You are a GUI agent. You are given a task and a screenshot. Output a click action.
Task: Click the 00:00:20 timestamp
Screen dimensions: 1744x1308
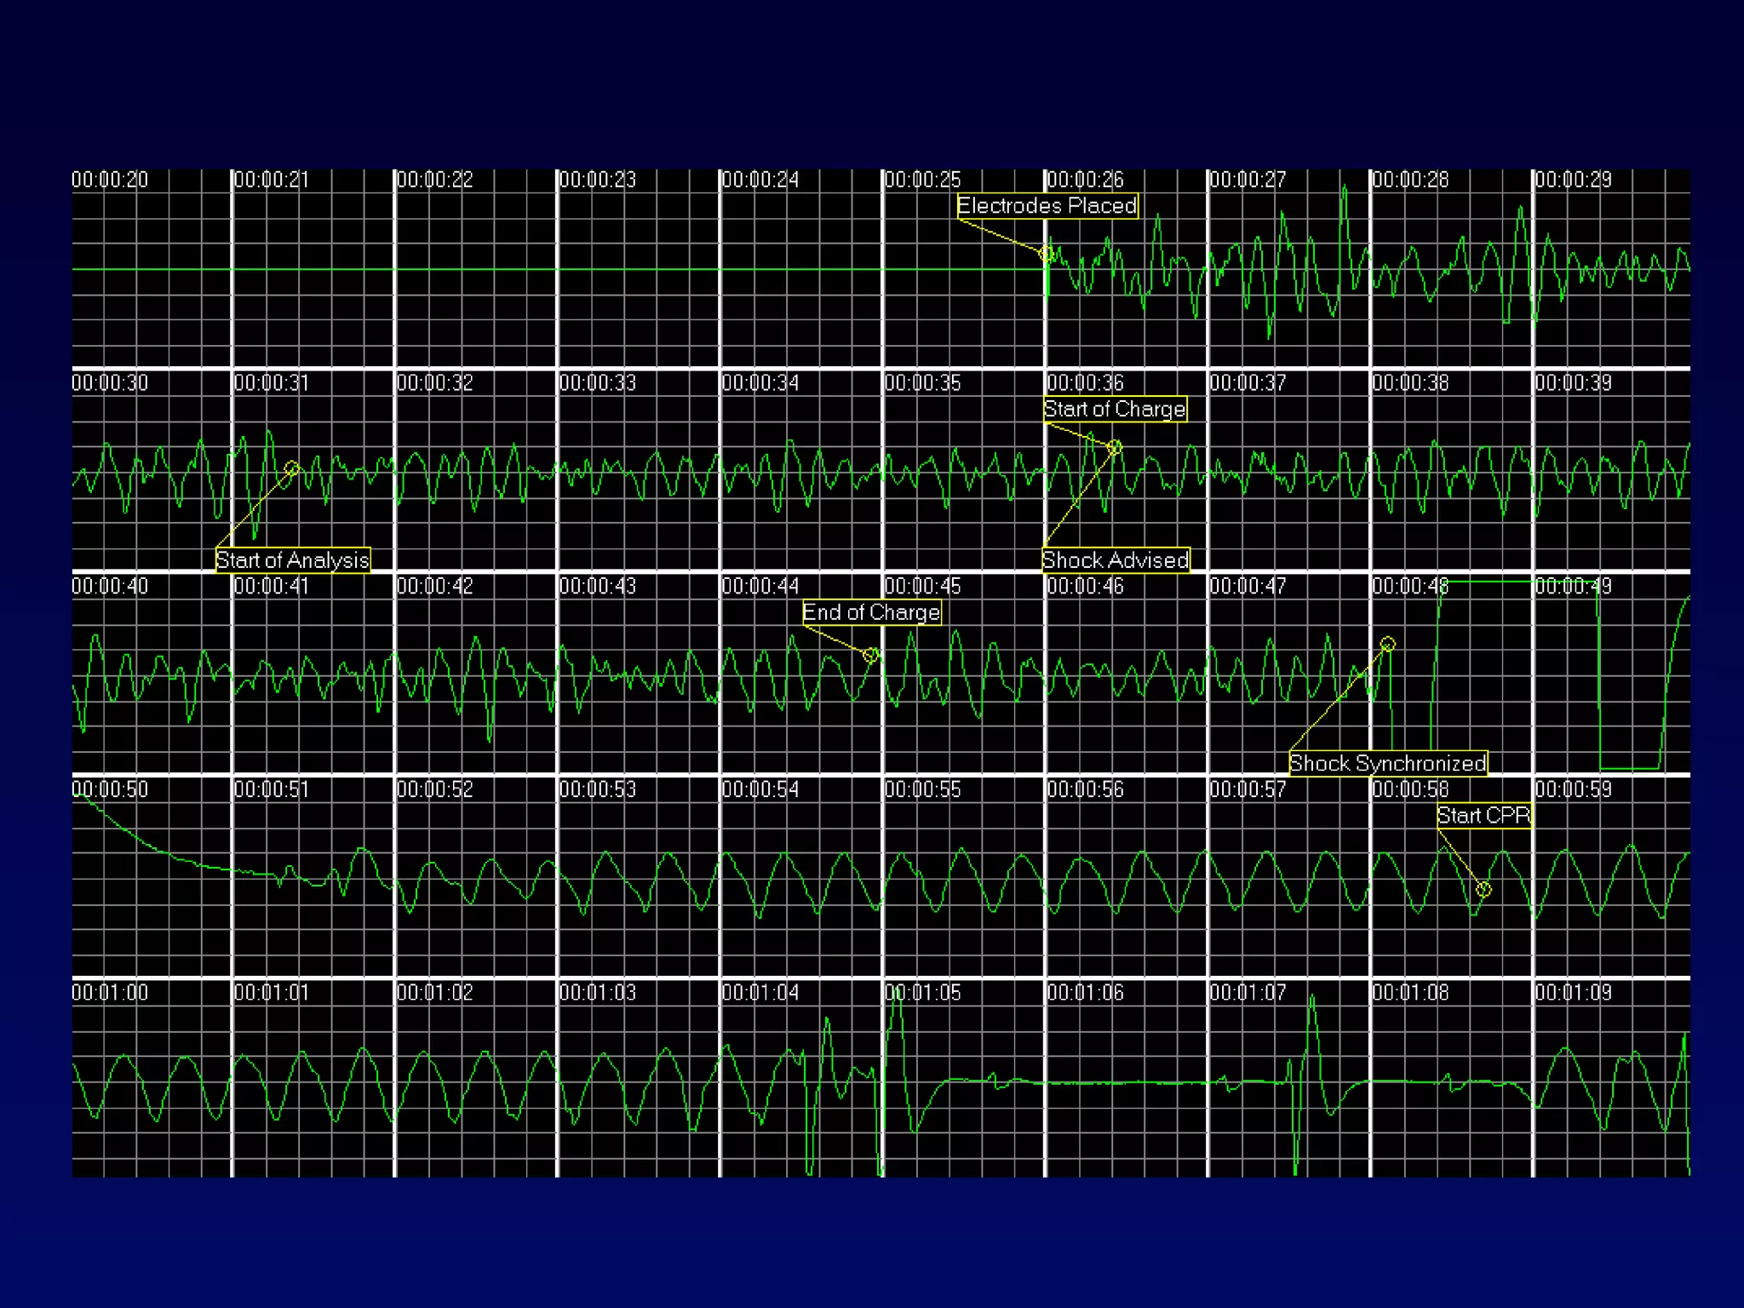coord(110,180)
